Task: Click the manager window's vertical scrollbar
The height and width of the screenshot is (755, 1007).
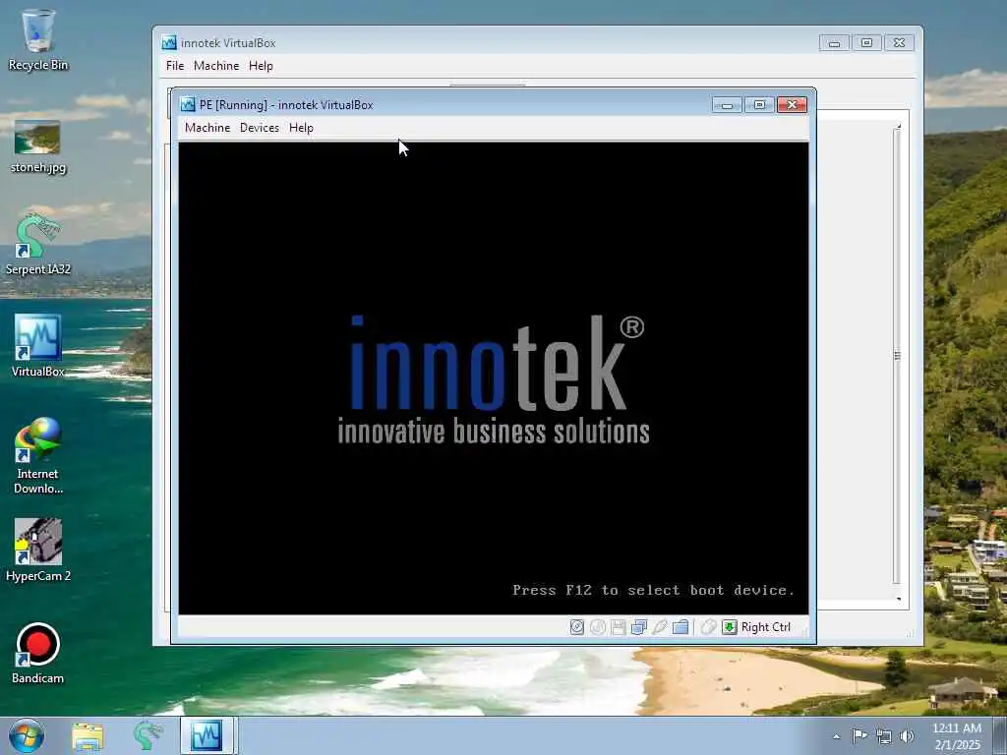Action: [897, 356]
